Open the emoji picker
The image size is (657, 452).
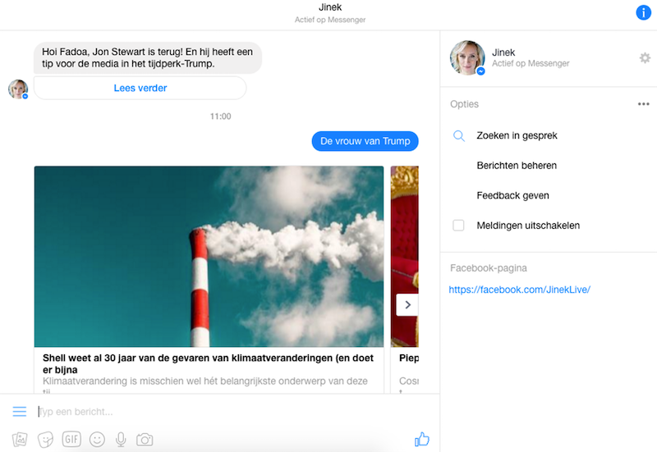click(x=97, y=440)
